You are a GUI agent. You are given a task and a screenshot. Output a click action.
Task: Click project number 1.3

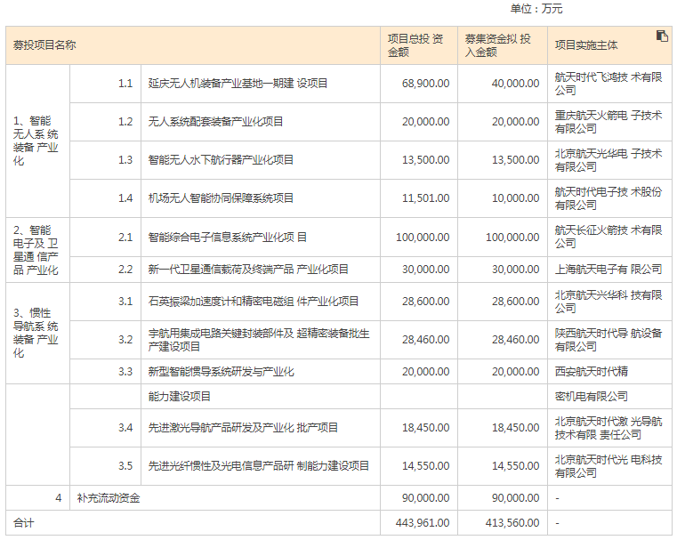[125, 160]
